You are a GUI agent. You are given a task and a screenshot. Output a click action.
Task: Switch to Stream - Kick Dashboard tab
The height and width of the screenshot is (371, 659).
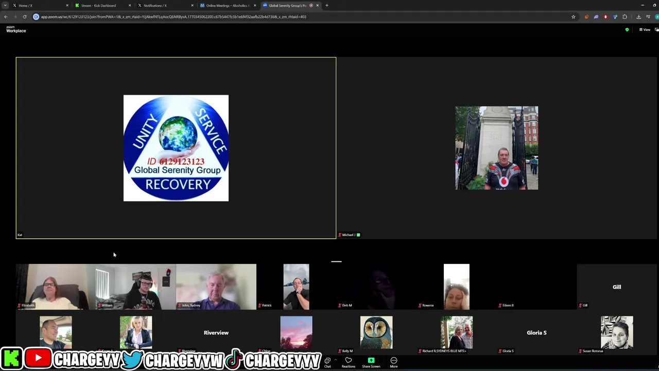point(102,5)
